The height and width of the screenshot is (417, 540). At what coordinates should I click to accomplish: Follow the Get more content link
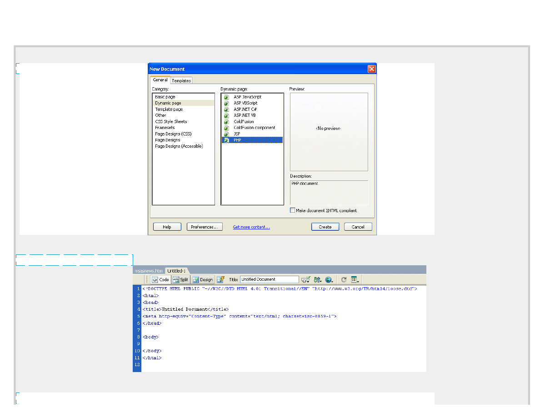click(x=251, y=227)
